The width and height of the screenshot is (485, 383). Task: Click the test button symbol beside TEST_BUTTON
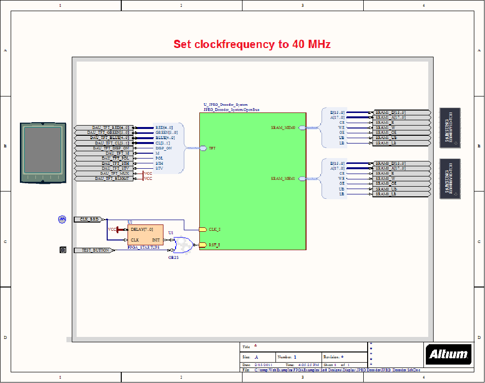coord(63,250)
